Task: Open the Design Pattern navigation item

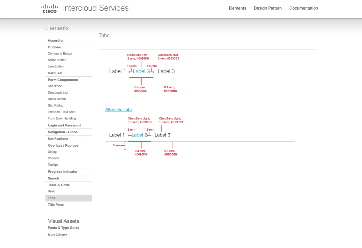Action: tap(268, 8)
